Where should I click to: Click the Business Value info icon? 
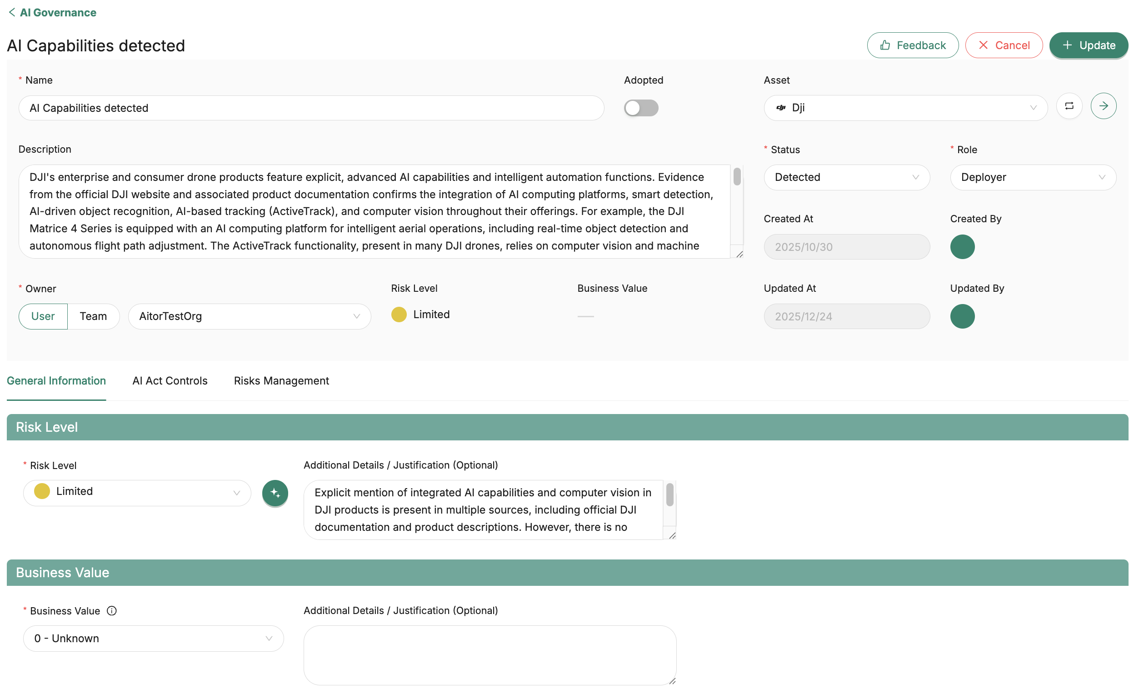[x=111, y=611]
